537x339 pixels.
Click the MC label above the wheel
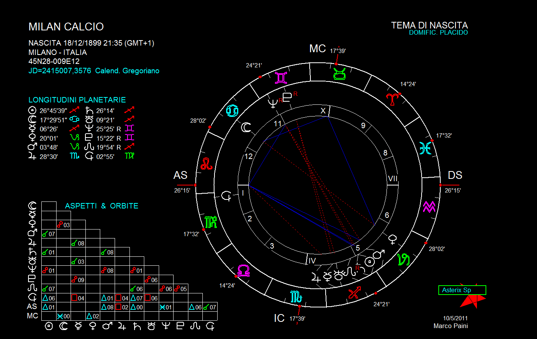(x=317, y=49)
